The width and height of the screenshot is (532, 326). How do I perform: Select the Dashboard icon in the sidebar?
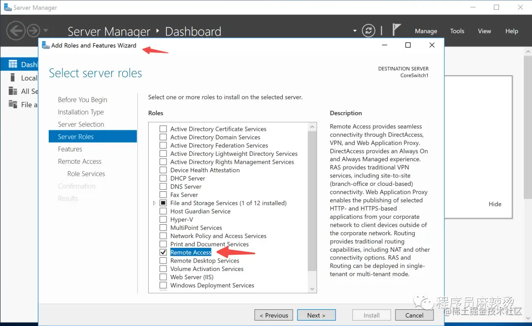pos(13,64)
